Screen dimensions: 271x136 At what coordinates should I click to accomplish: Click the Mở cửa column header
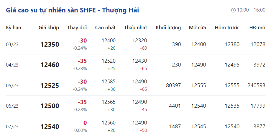pyautogui.click(x=197, y=28)
